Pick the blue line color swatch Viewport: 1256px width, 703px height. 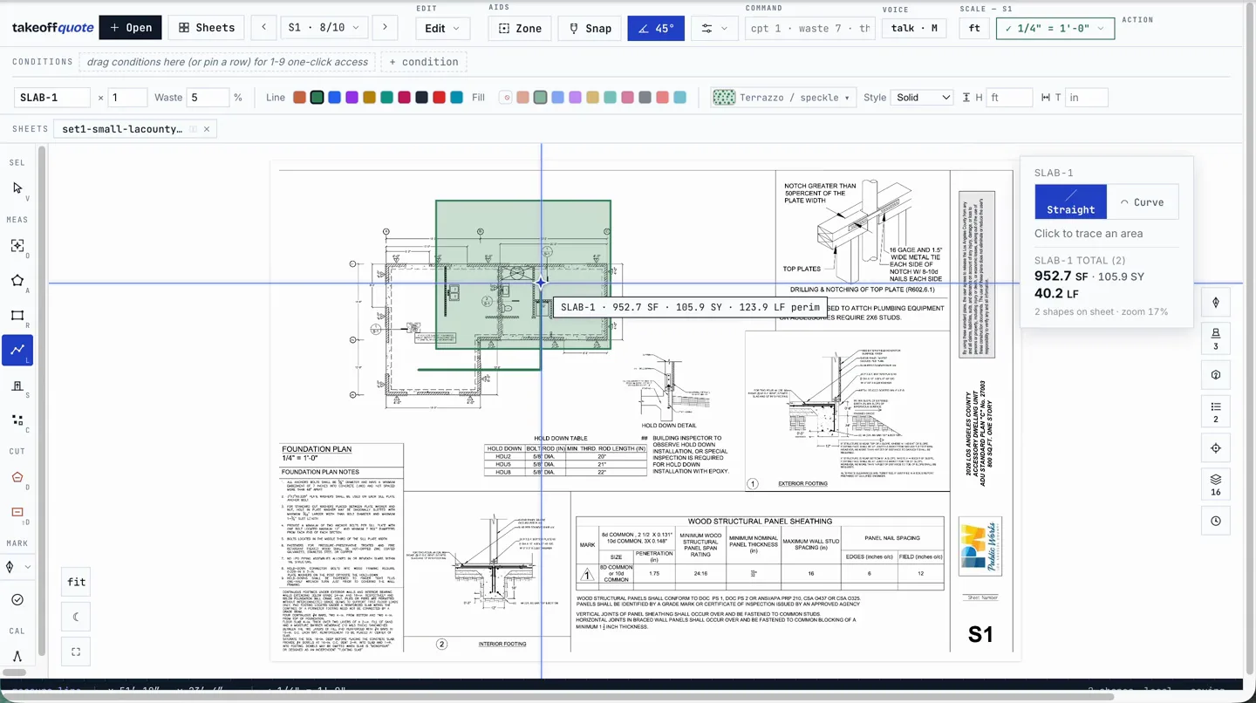[x=334, y=98]
